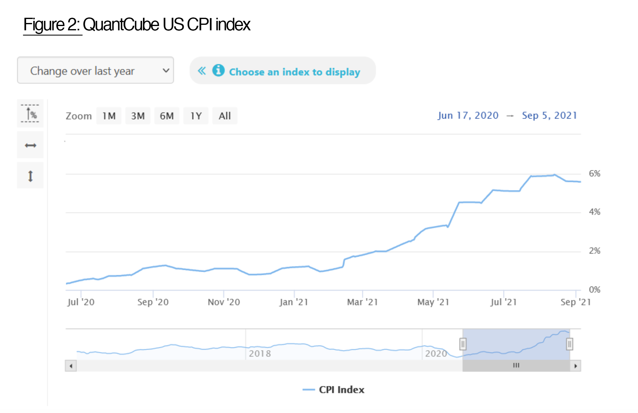Select the 1M zoom option
The height and width of the screenshot is (413, 638).
point(109,116)
